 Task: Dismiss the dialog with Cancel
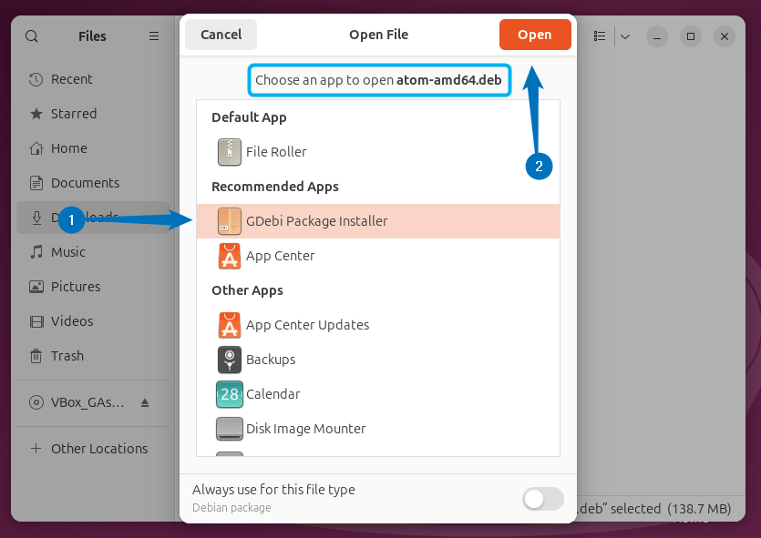(x=221, y=34)
